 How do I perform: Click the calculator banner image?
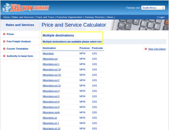tap(140, 25)
